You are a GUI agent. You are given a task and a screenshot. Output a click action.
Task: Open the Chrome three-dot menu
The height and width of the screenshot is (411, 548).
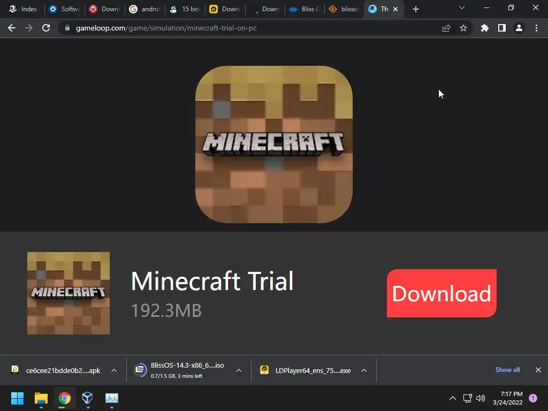536,28
